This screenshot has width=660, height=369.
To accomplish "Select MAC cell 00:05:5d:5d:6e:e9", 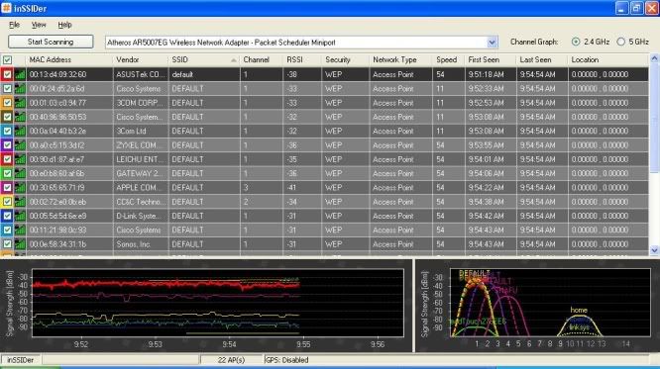I will [x=69, y=216].
